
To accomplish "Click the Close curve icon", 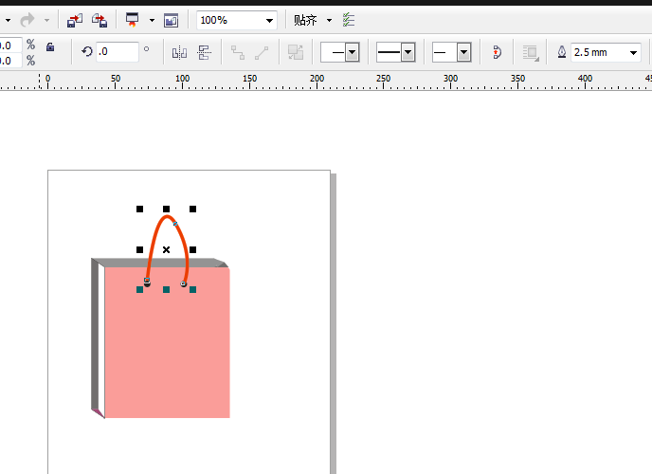I will pos(497,52).
